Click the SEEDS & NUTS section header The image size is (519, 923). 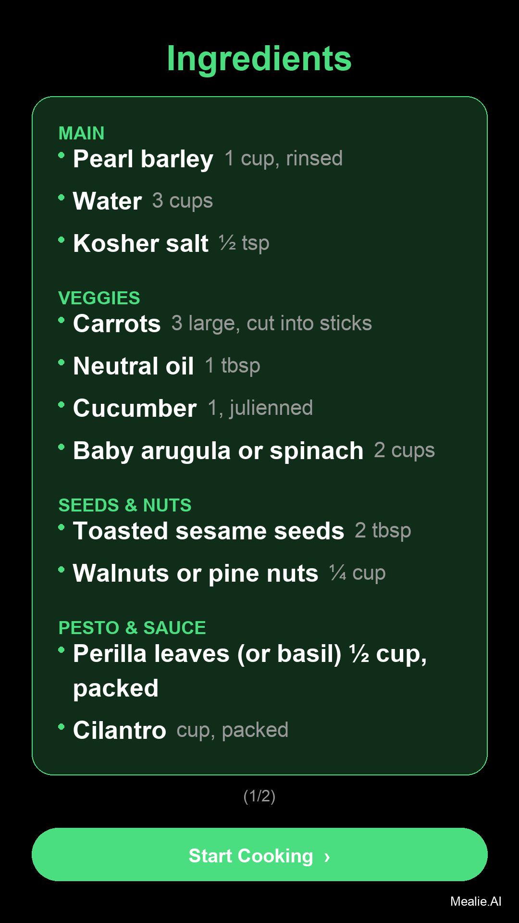click(x=125, y=505)
